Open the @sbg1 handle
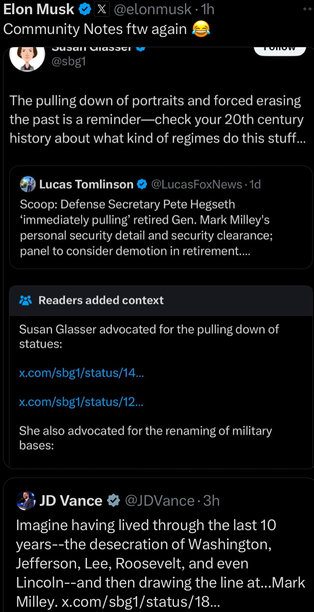This screenshot has height=612, width=314. point(69,61)
